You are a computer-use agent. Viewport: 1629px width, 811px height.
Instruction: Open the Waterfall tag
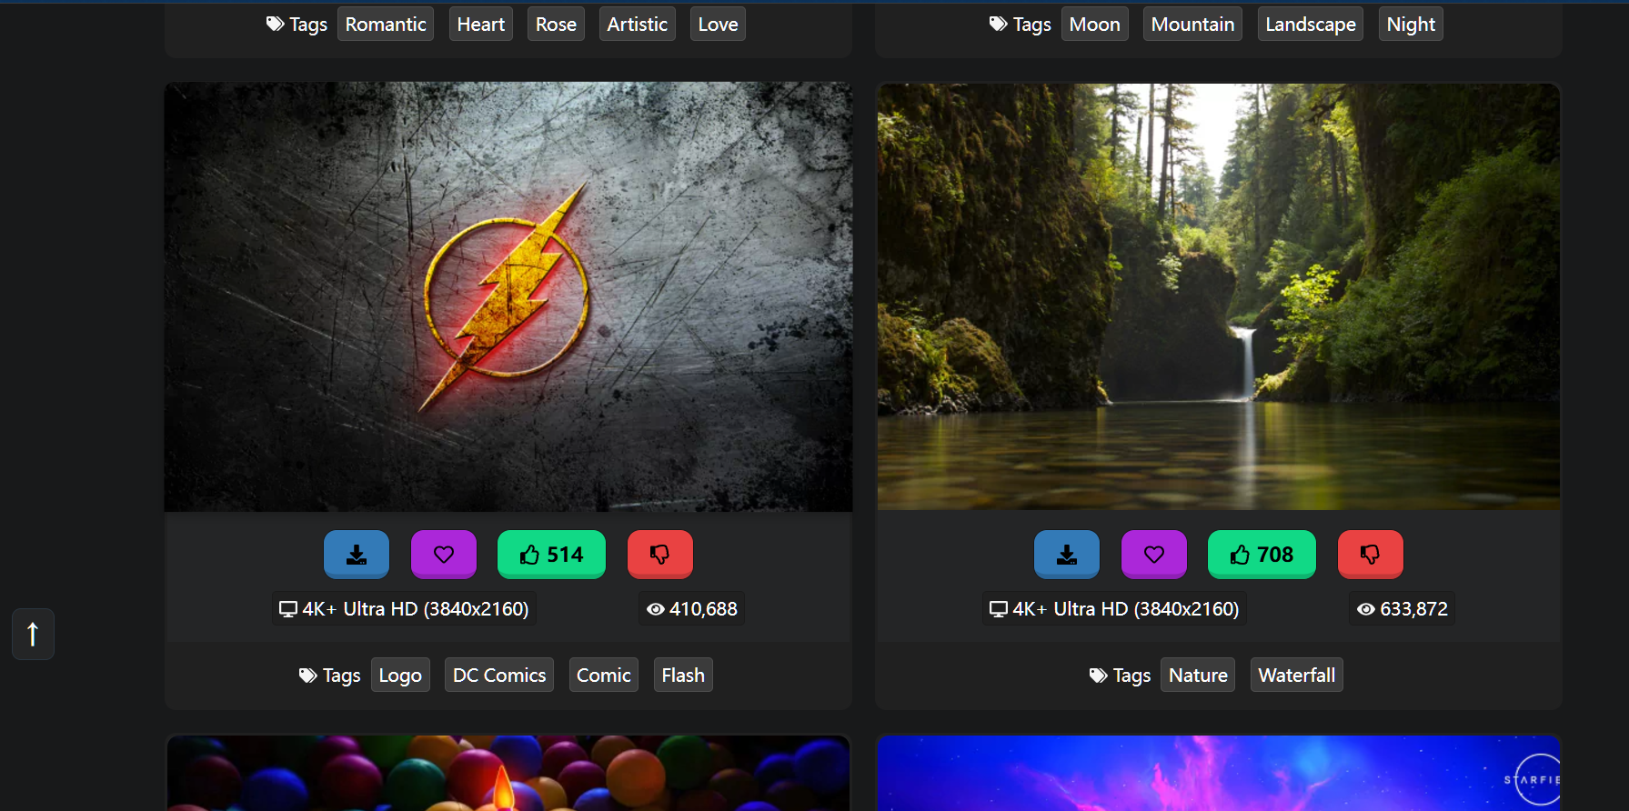pos(1297,675)
